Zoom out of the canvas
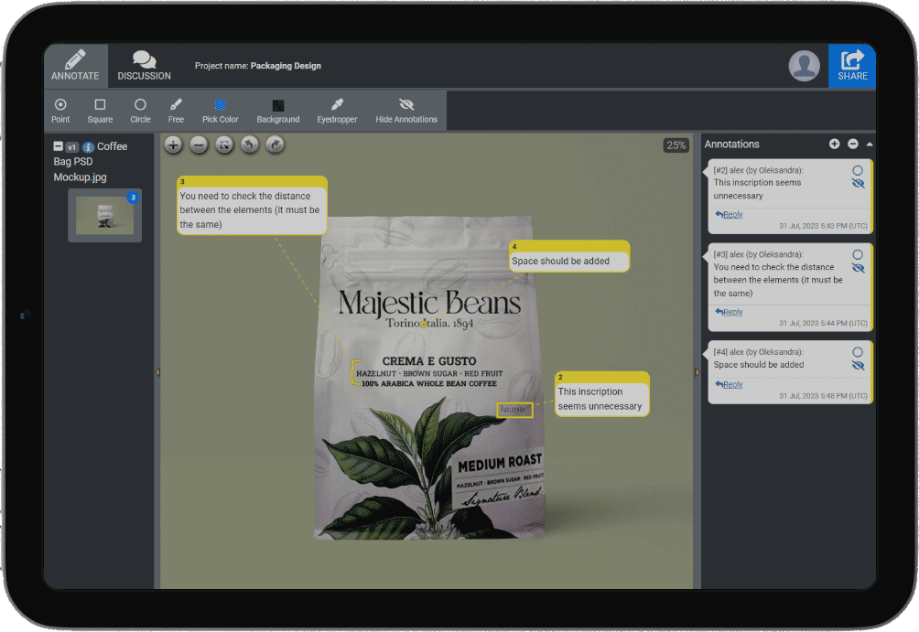This screenshot has height=632, width=919. 199,145
